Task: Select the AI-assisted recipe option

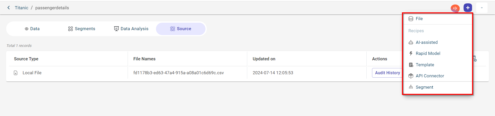Action: coord(426,42)
